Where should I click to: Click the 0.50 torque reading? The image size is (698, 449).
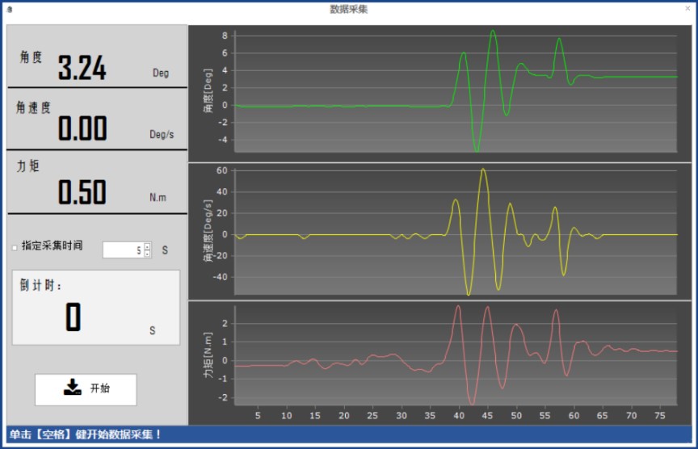(x=82, y=193)
